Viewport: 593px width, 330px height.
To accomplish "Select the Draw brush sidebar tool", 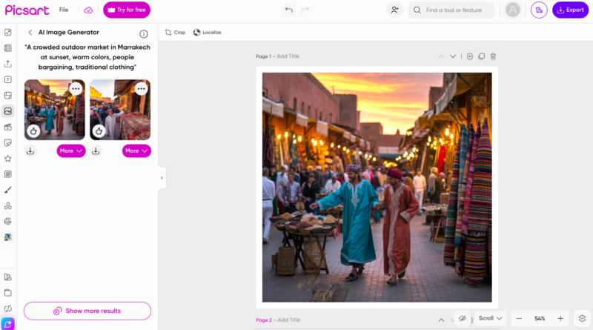I will tap(8, 190).
